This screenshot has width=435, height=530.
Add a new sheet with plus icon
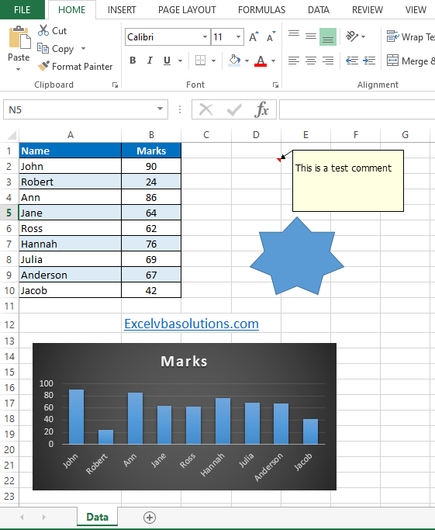pyautogui.click(x=150, y=518)
